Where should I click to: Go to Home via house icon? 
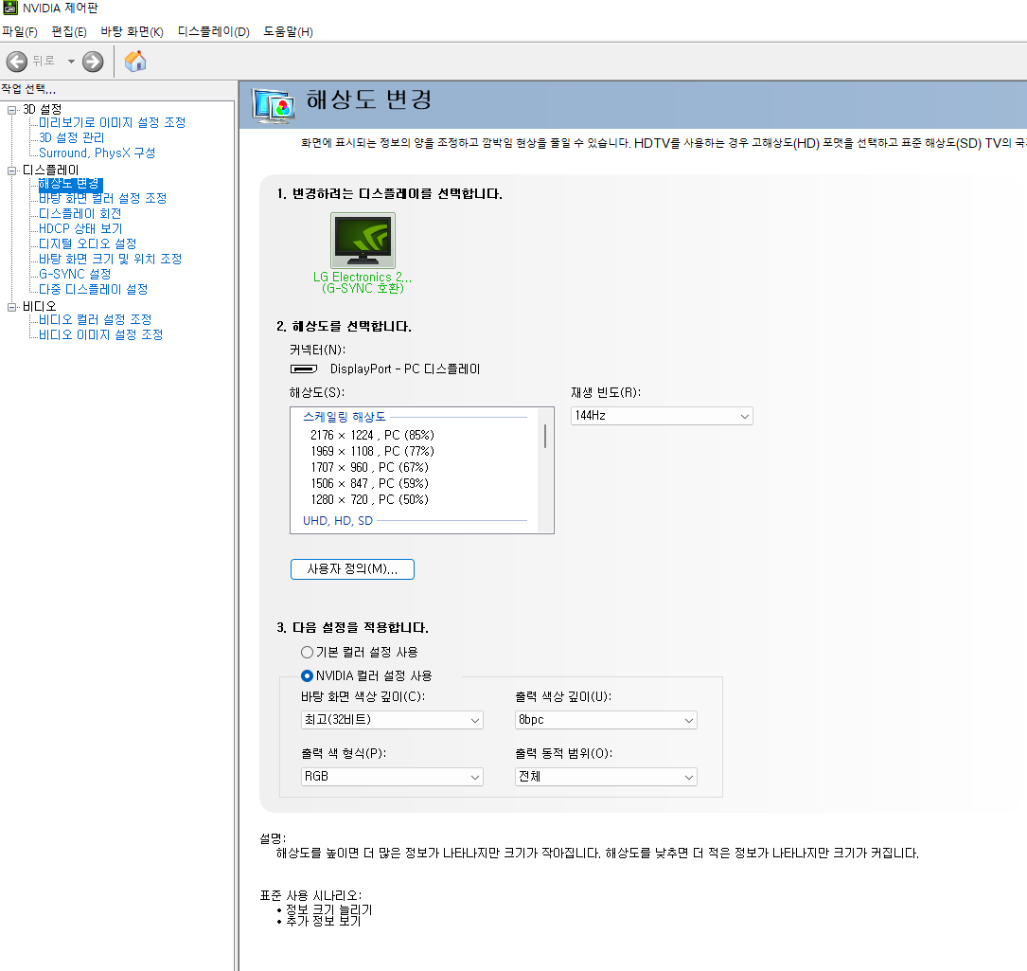click(x=135, y=61)
